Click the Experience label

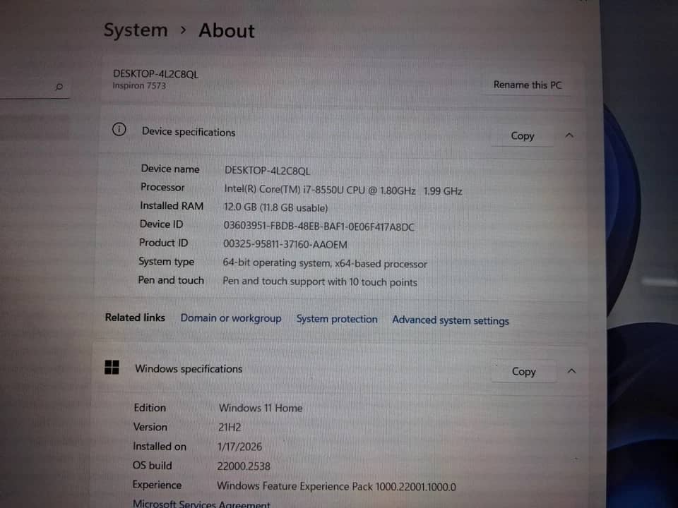tap(157, 485)
